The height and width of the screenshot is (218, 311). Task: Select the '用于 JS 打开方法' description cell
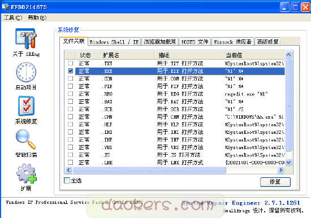pyautogui.click(x=179, y=155)
